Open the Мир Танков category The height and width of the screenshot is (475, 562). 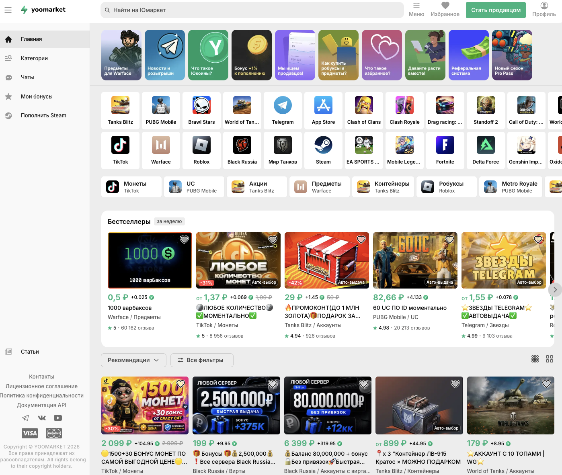283,150
